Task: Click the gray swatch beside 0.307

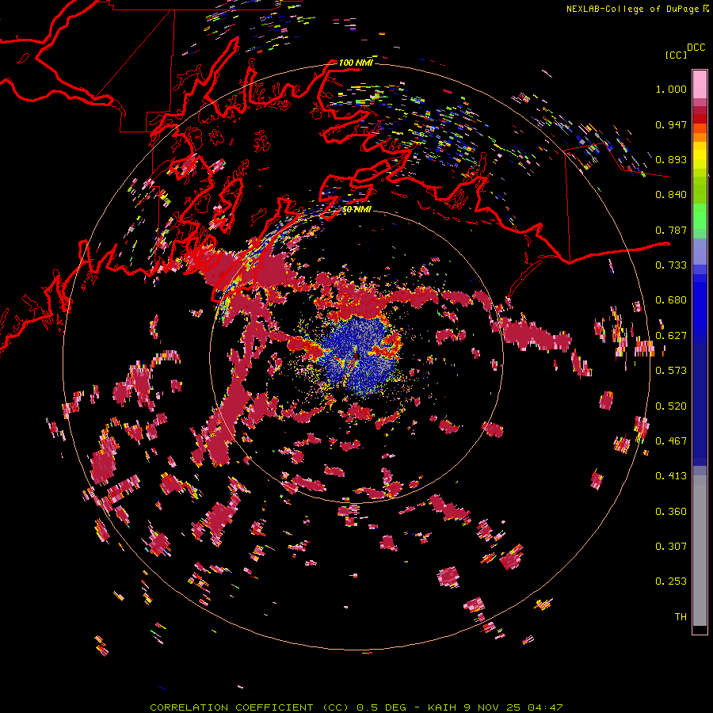Action: (x=700, y=549)
